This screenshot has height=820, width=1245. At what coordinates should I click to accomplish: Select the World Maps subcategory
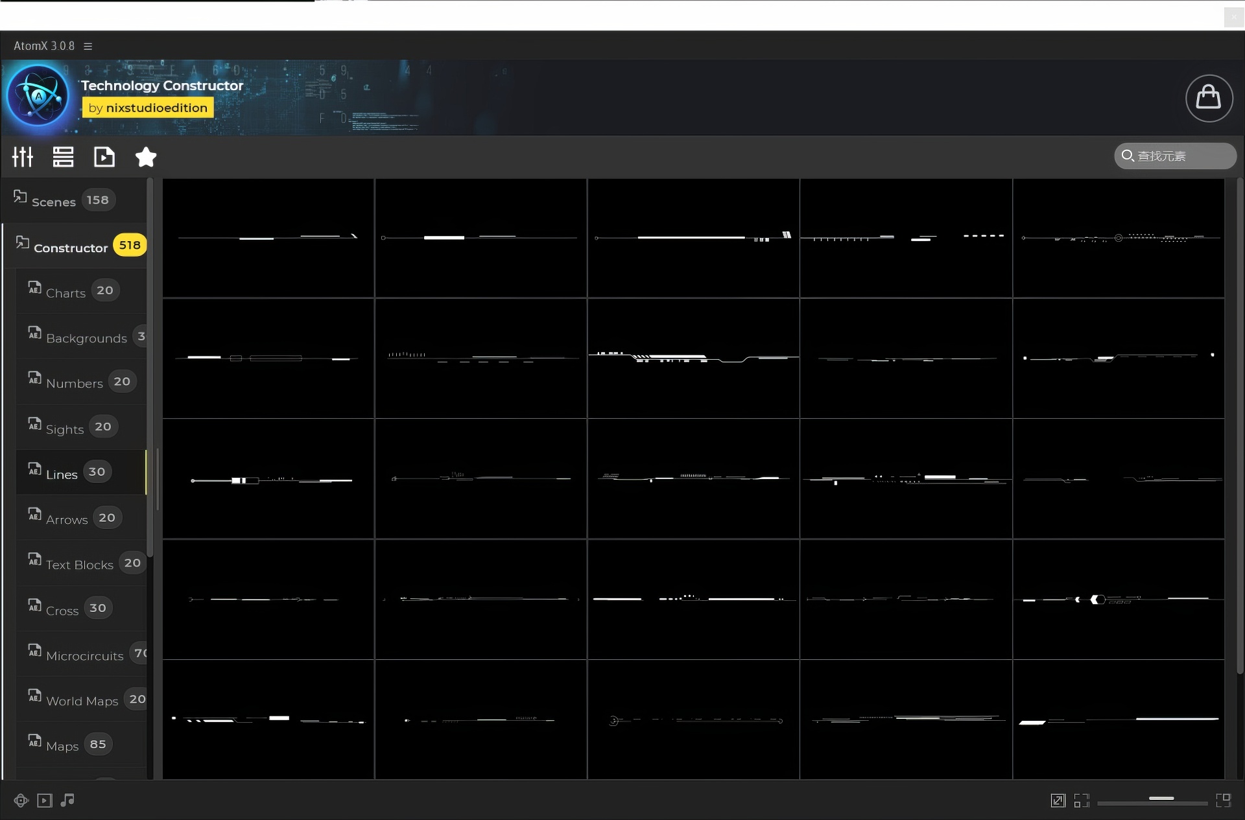[x=81, y=699]
